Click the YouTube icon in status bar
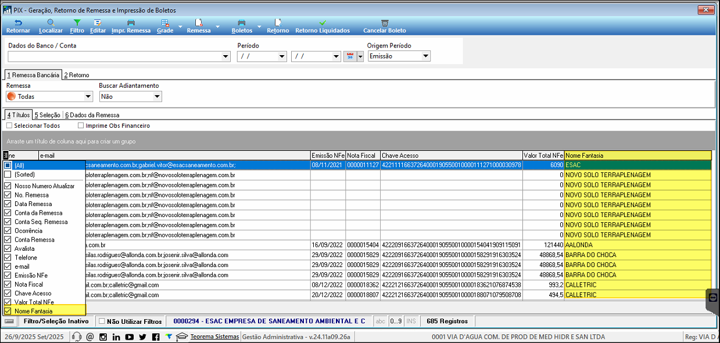The width and height of the screenshot is (720, 343). click(x=129, y=337)
